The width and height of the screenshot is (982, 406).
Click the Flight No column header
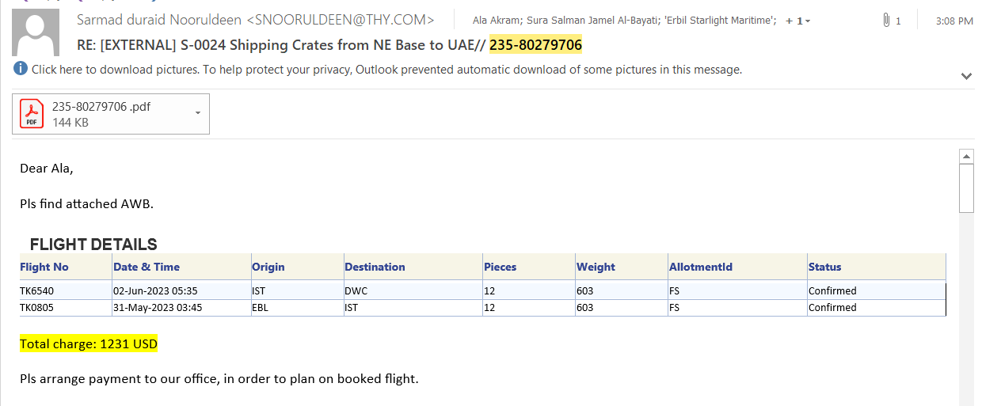click(44, 267)
